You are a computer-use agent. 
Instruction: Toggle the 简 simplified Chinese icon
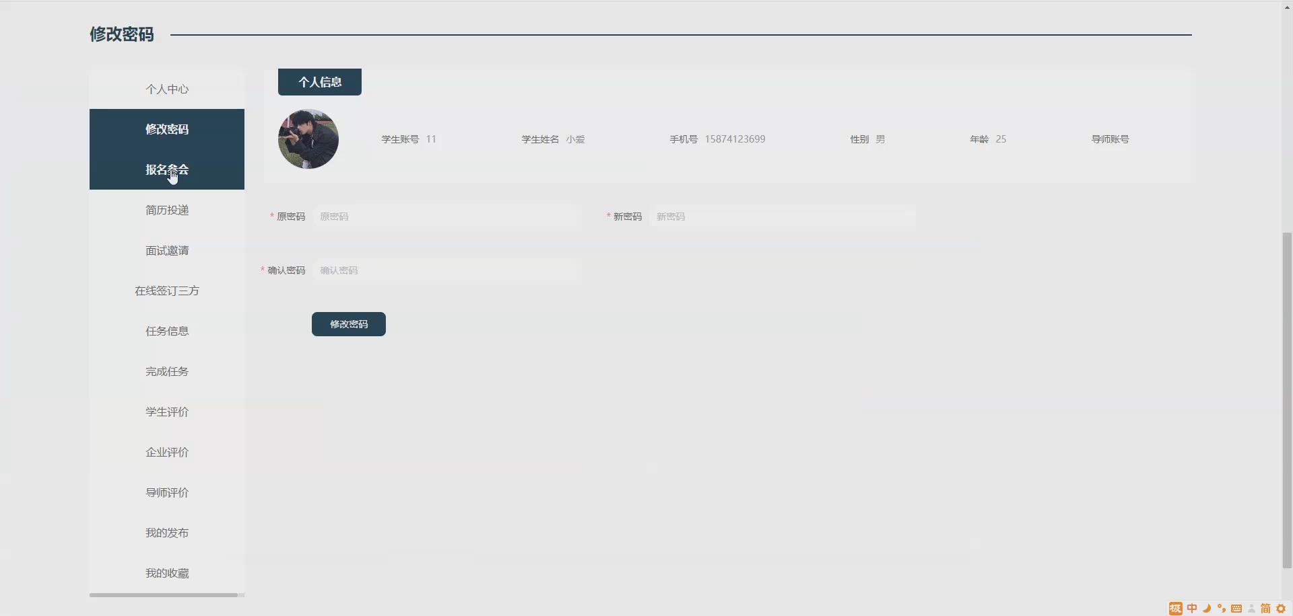(1265, 609)
